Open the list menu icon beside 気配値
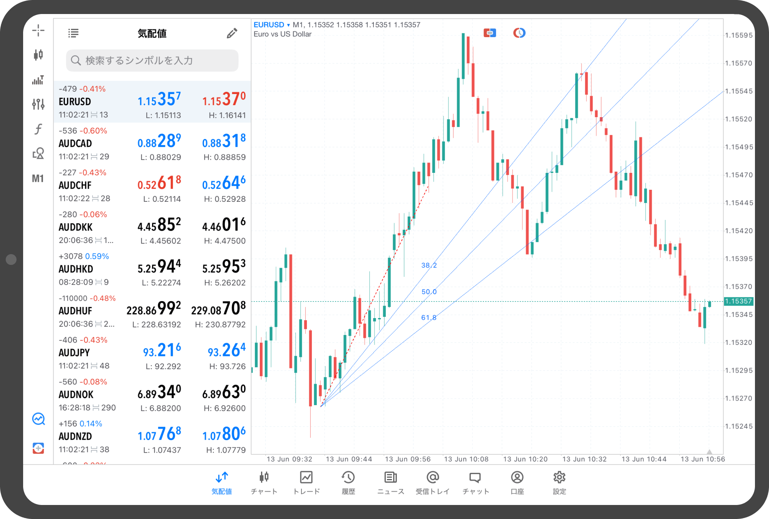This screenshot has width=769, height=519. pos(73,33)
